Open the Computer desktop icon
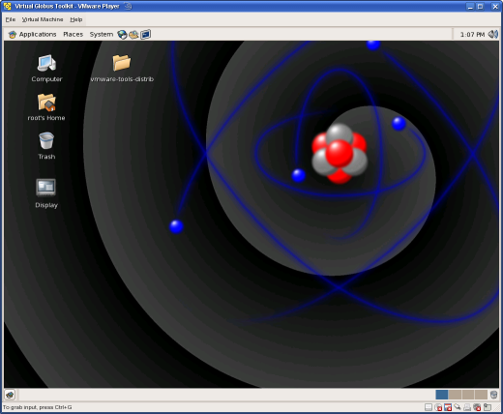Screen dimensions: 503x414 46,68
